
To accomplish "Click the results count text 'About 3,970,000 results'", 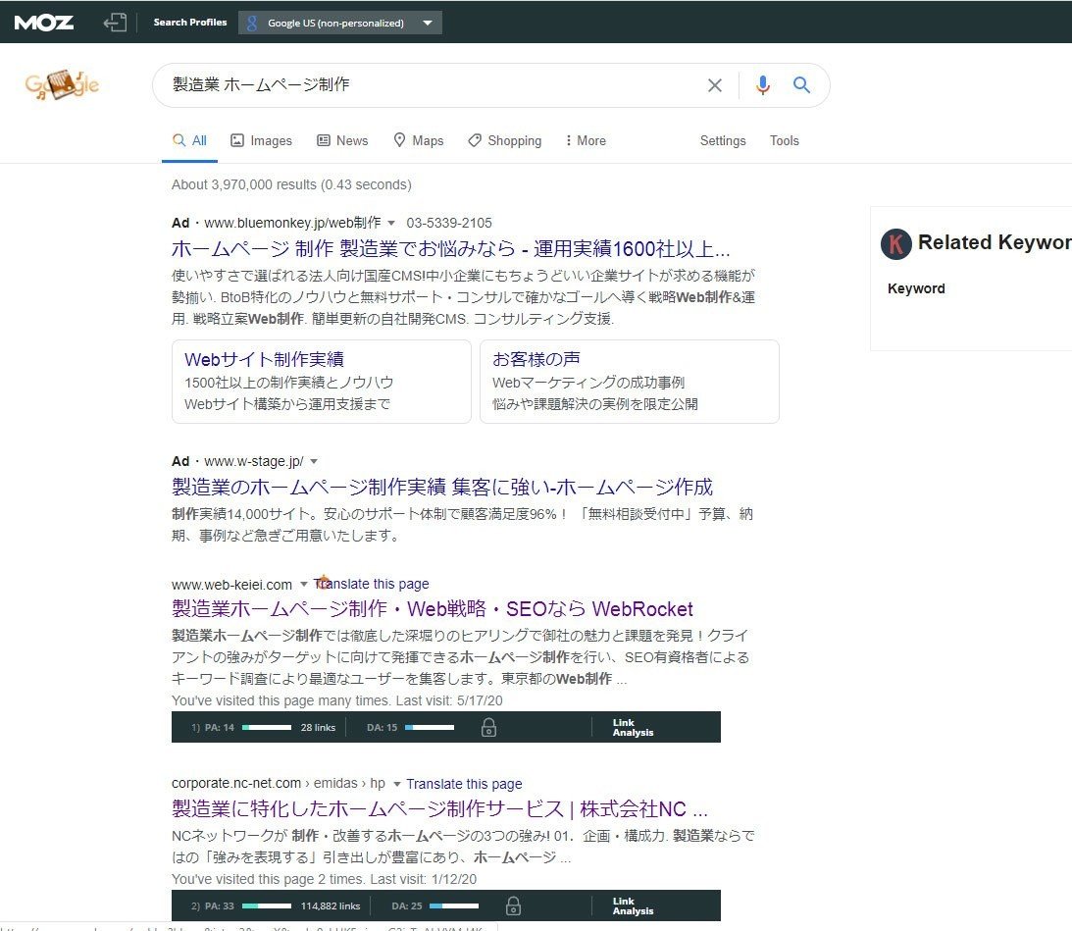I will pos(244,184).
